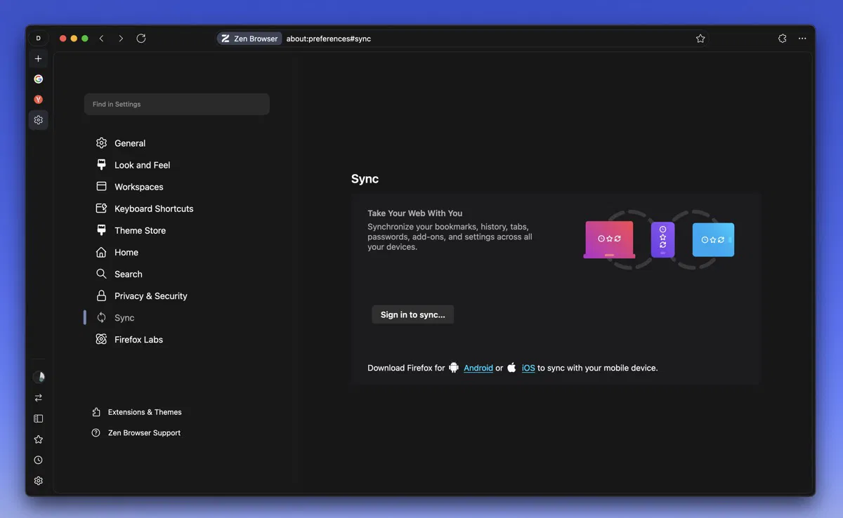Image resolution: width=843 pixels, height=518 pixels.
Task: Select the General settings menu item
Action: 130,143
